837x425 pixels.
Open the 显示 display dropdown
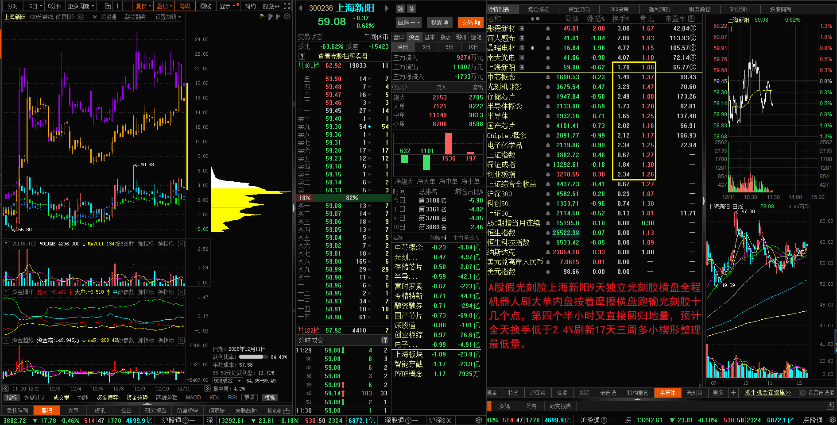[x=227, y=6]
